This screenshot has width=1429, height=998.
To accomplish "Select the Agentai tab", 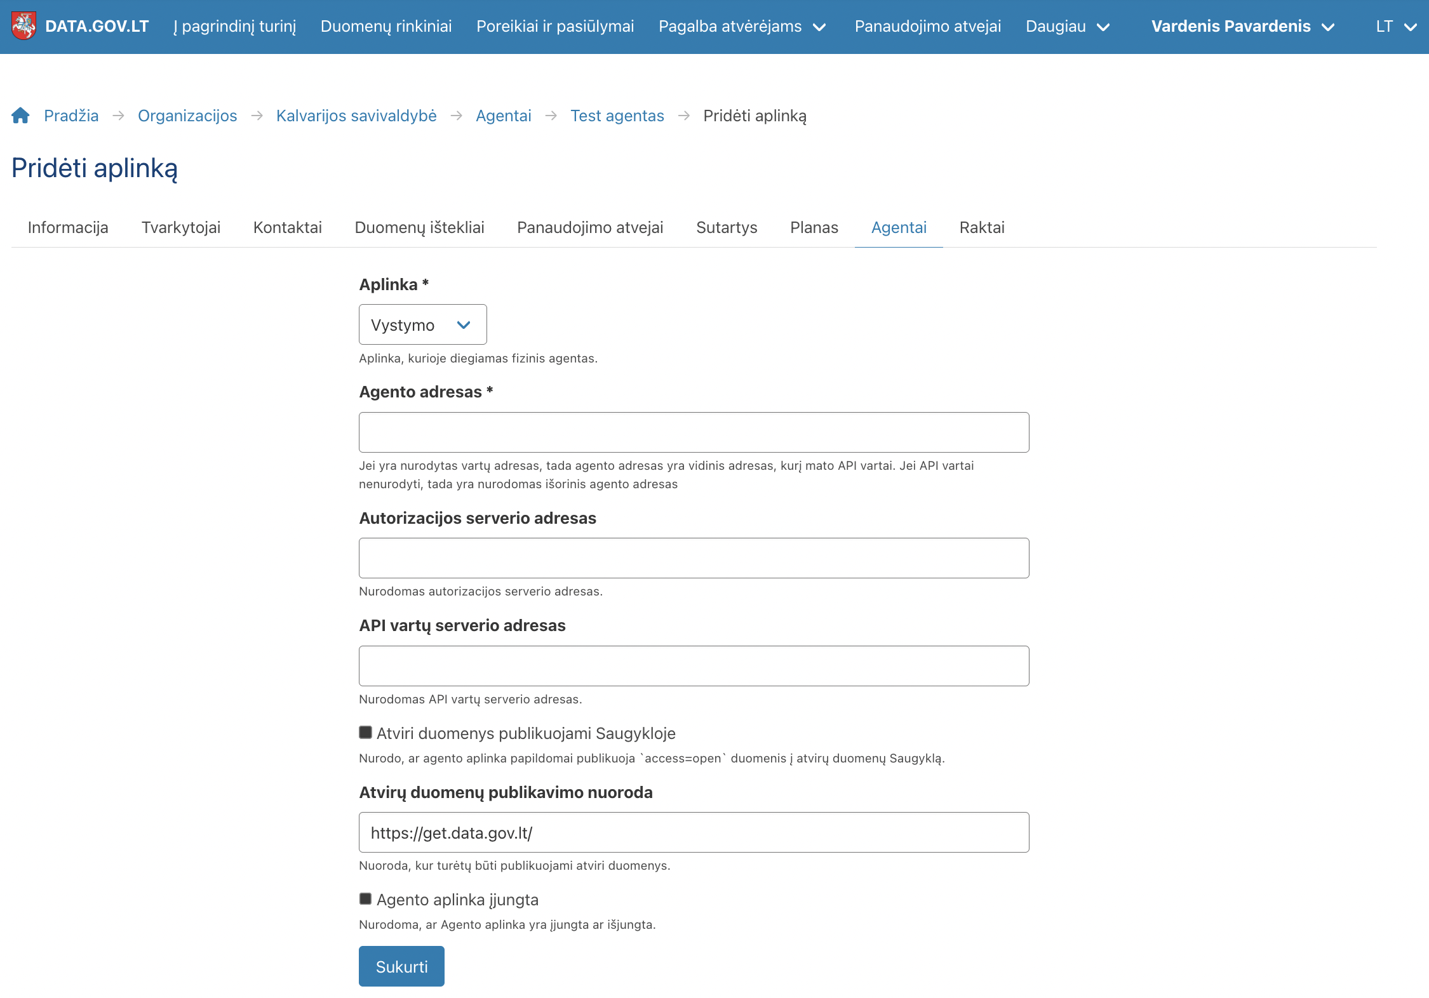I will (x=899, y=227).
